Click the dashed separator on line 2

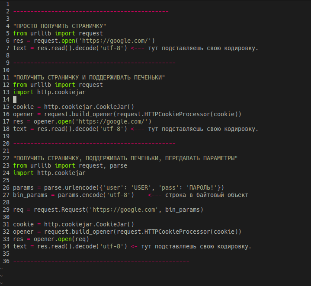(x=91, y=12)
